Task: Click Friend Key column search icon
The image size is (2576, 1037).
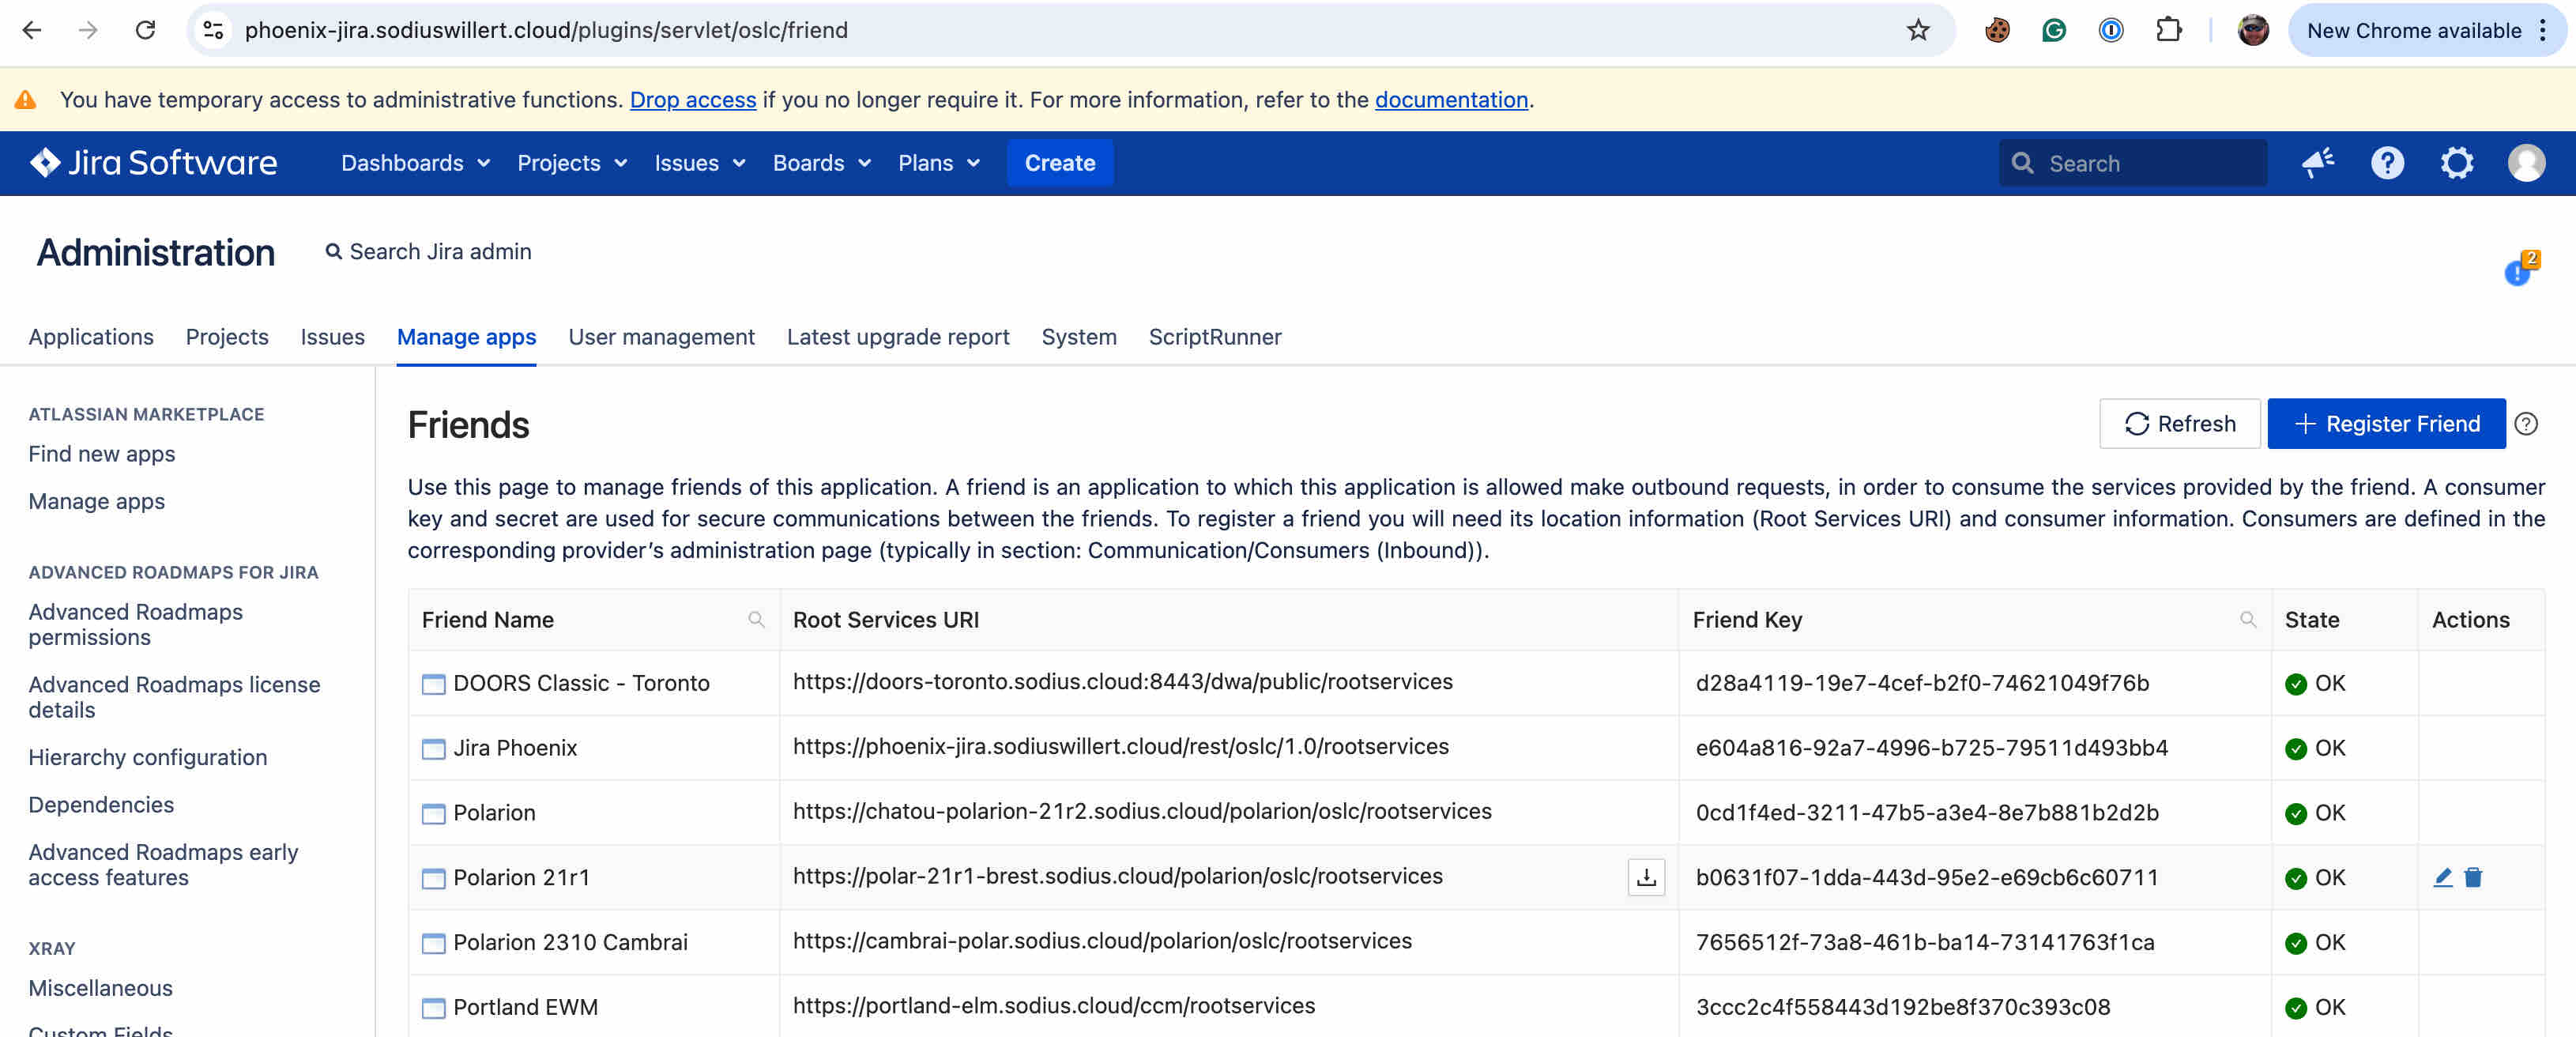Action: pyautogui.click(x=2247, y=620)
